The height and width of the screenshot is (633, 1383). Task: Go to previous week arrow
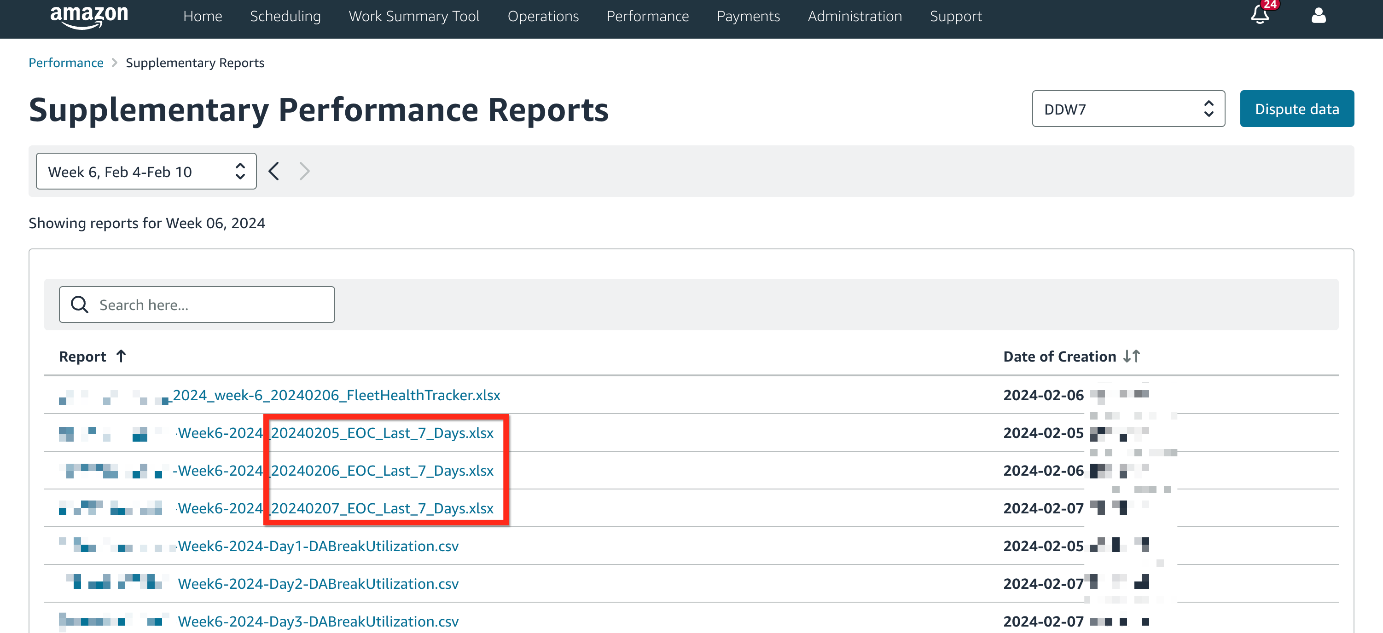274,171
